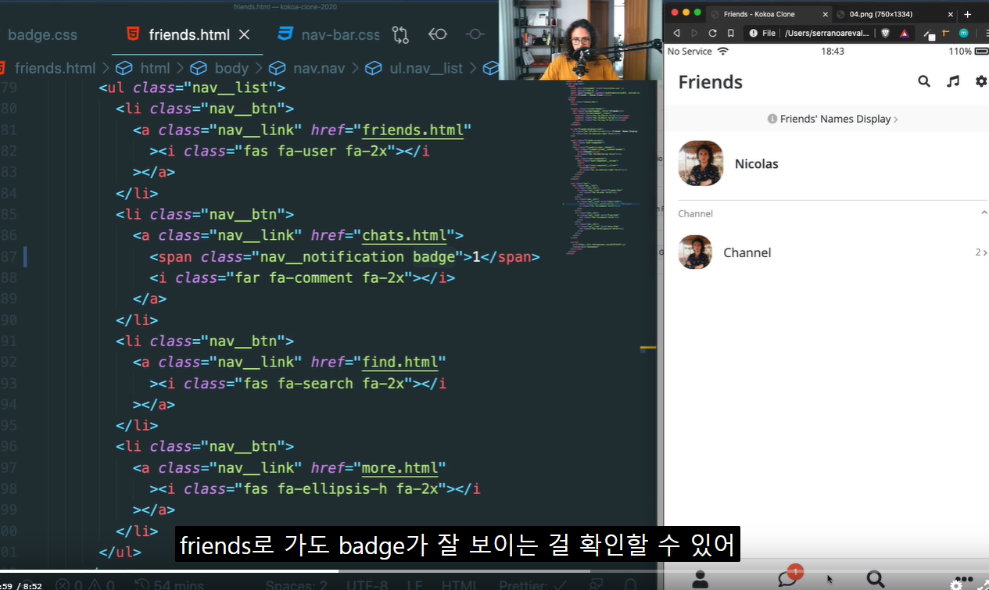
Task: Click the teal profile avatar in browser toolbar
Action: tap(964, 33)
